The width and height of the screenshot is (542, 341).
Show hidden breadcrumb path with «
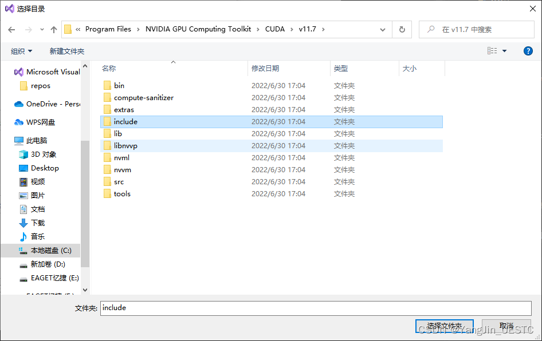pos(78,30)
